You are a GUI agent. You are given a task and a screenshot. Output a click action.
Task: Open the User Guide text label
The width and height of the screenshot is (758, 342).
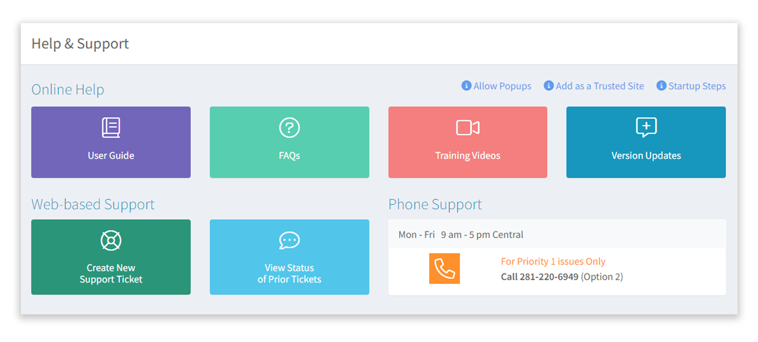(111, 156)
